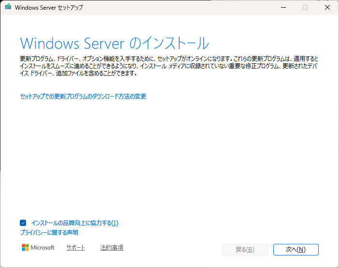Open the 法的事項 link
This screenshot has height=268, width=339.
[x=112, y=248]
